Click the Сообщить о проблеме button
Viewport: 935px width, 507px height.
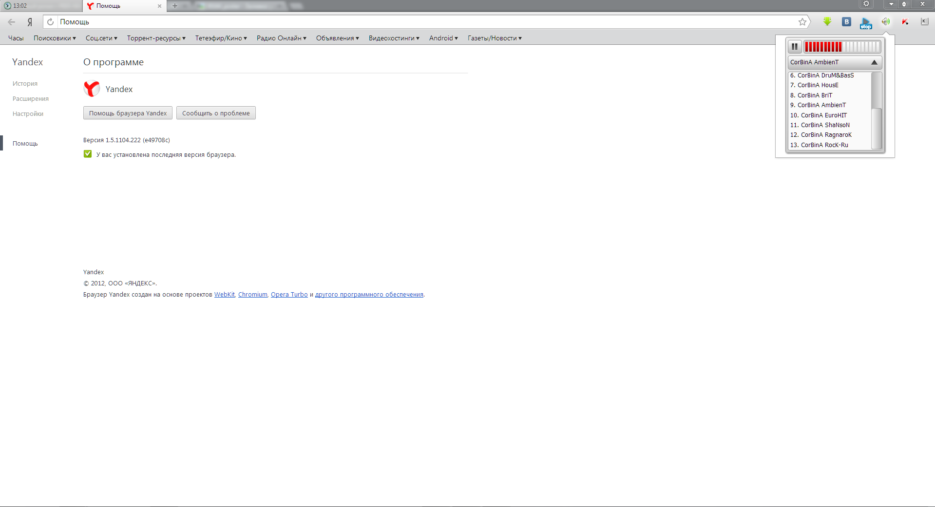(216, 113)
